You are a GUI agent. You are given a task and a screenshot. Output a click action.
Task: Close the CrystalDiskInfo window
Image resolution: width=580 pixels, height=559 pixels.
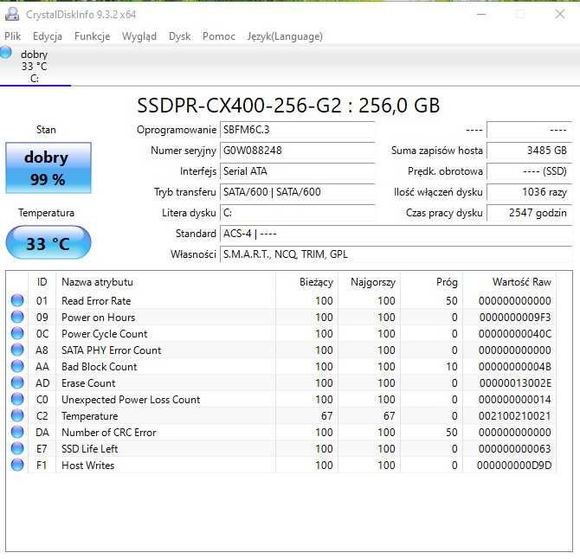pyautogui.click(x=559, y=14)
